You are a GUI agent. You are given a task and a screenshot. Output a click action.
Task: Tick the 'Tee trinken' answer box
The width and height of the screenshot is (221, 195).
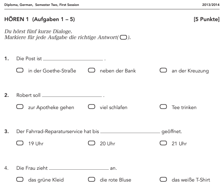pos(163,107)
